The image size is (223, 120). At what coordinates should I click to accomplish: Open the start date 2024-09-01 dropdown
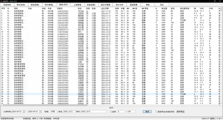click(x=24, y=111)
